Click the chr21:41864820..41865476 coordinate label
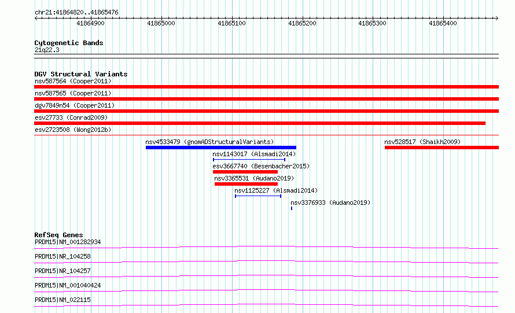Viewport: 515px width, 313px height. 76,13
